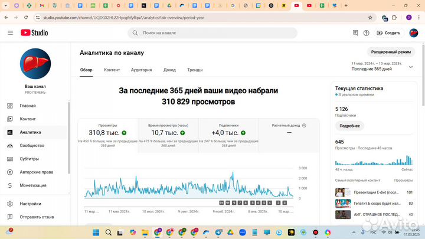Screen dimensions: 425x239
Task: Click the clock icon next to Расчетный доход
Action: pyautogui.click(x=304, y=126)
